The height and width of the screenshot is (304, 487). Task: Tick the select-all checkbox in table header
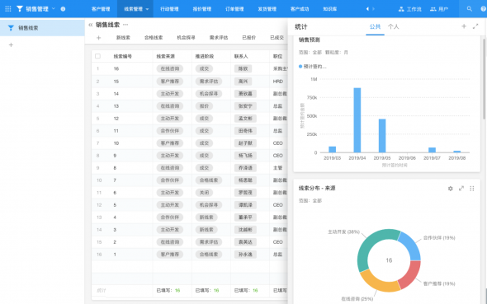click(x=98, y=56)
